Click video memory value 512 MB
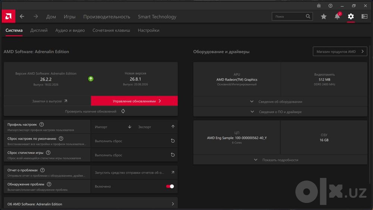Image resolution: width=373 pixels, height=210 pixels. (x=324, y=79)
